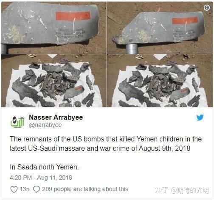
Task: Click the orange label on top-right fragment
Action: pos(185,21)
